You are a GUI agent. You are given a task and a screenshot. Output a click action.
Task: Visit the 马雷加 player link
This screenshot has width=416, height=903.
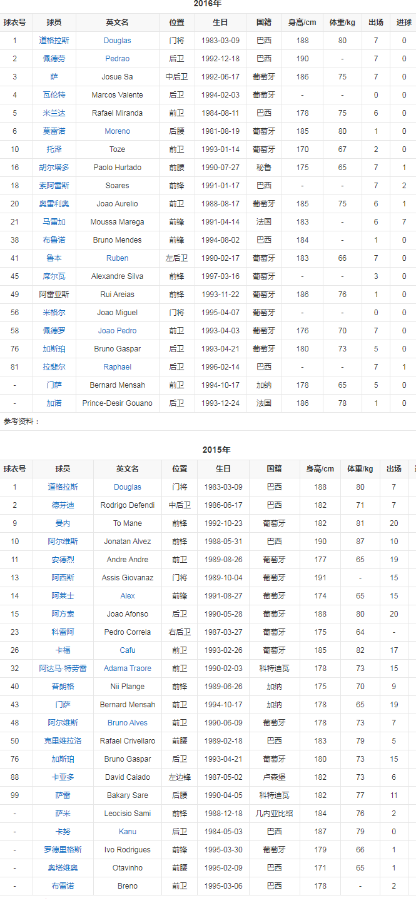(54, 222)
